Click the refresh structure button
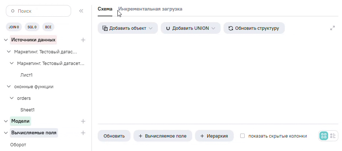The width and height of the screenshot is (342, 151). (254, 28)
